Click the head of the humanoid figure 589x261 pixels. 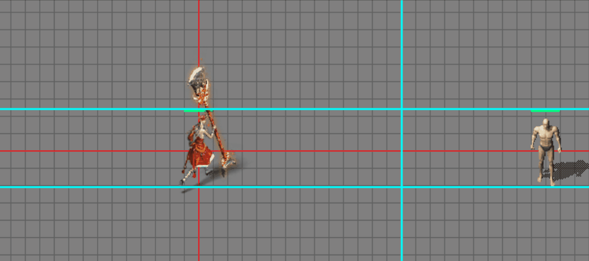547,129
